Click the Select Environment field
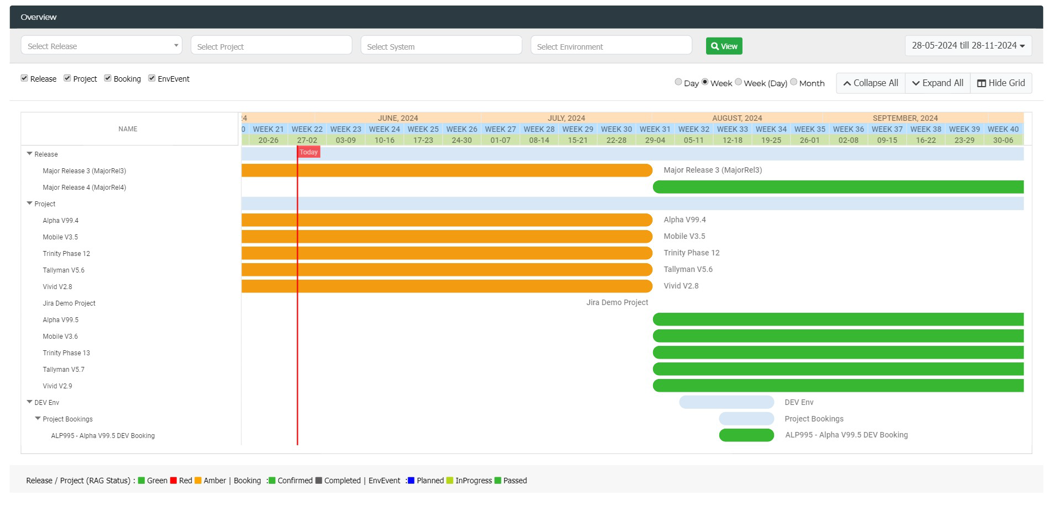 pyautogui.click(x=611, y=46)
